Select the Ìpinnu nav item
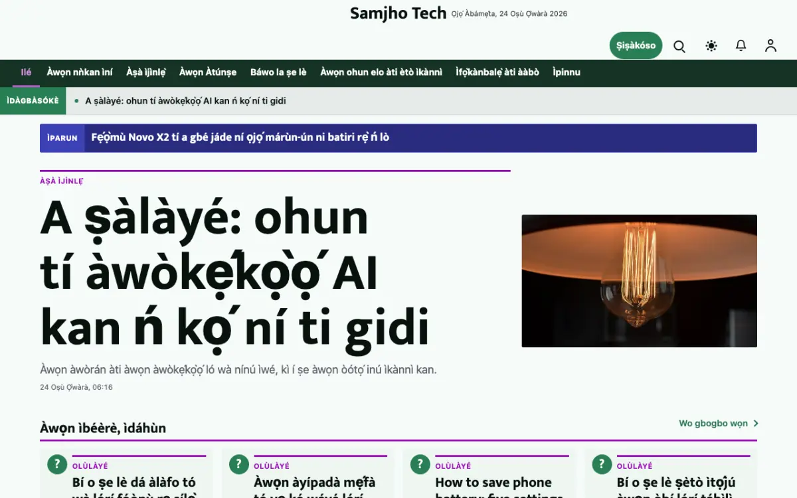 [567, 72]
